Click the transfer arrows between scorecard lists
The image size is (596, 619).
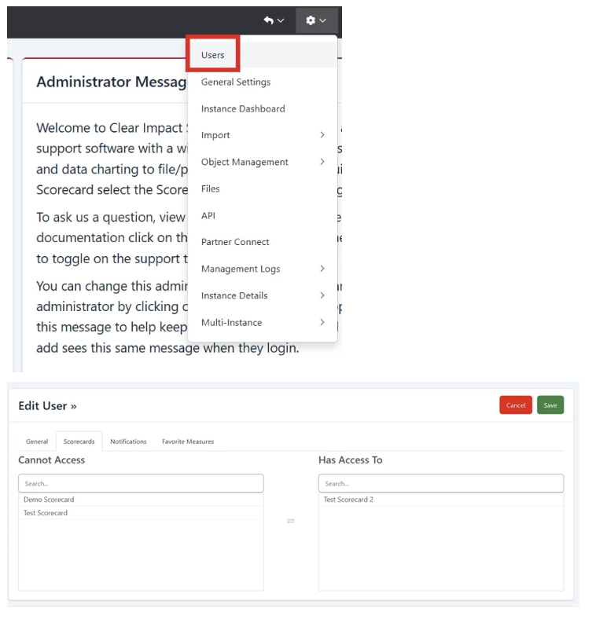point(291,521)
